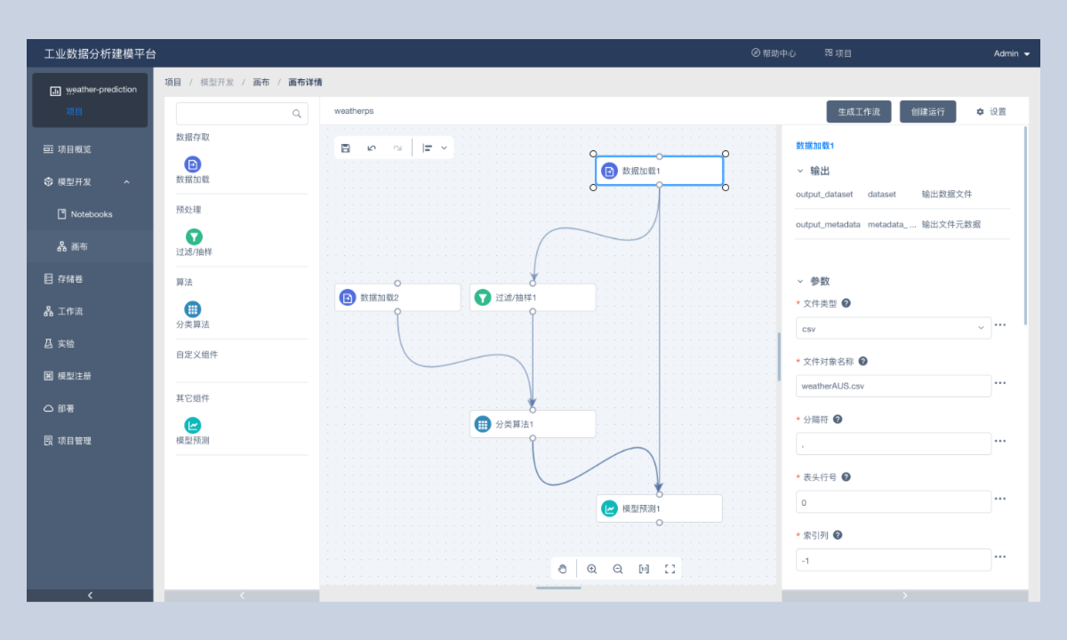Click the horizontal scrollbar below the canvas
Viewport: 1067px width, 640px height.
[x=558, y=588]
